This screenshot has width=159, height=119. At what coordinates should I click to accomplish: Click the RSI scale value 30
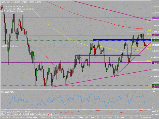[x=153, y=104]
